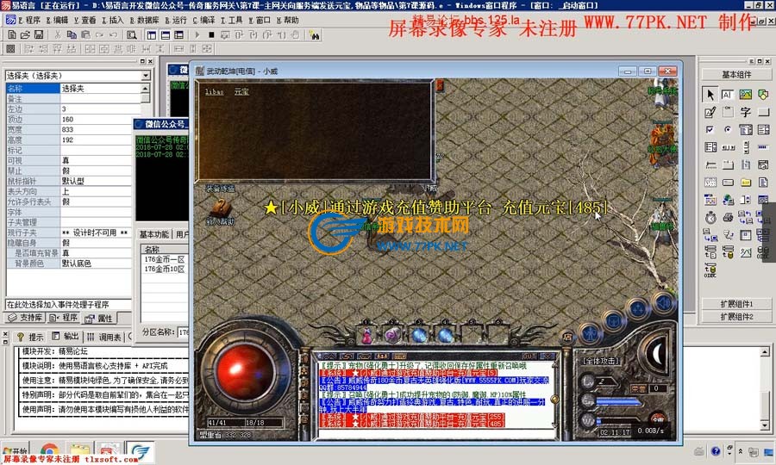Switch to the 基本功能 tab
Screen dimensions: 776x465
tap(154, 234)
